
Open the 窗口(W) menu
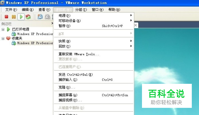coord(98,10)
